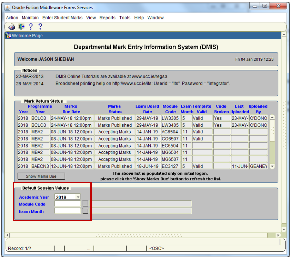Open the Maintain menu
Screen dimensions: 291x258
click(30, 18)
